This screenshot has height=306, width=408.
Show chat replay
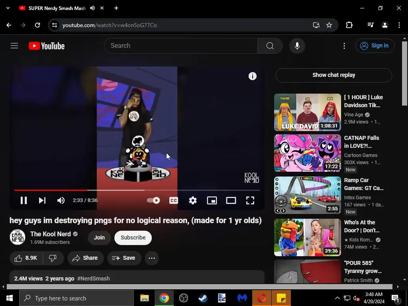coord(333,75)
